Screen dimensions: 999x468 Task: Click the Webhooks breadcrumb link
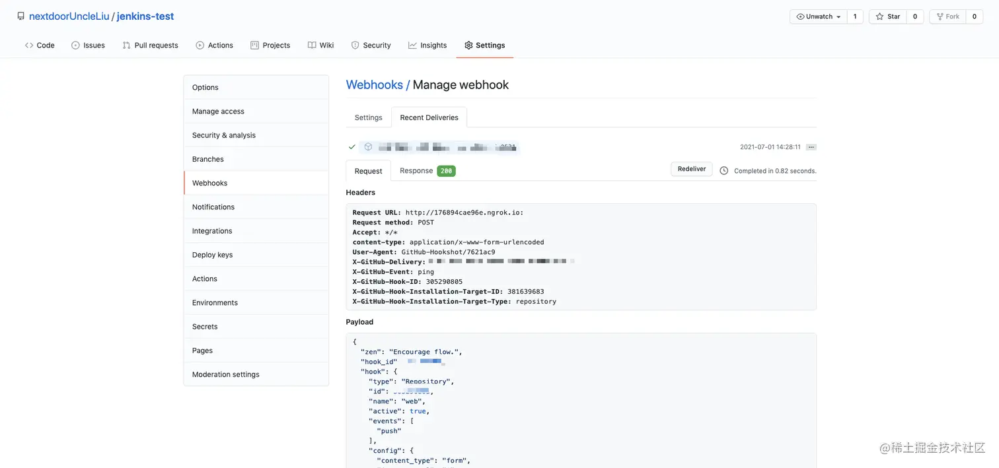click(374, 84)
